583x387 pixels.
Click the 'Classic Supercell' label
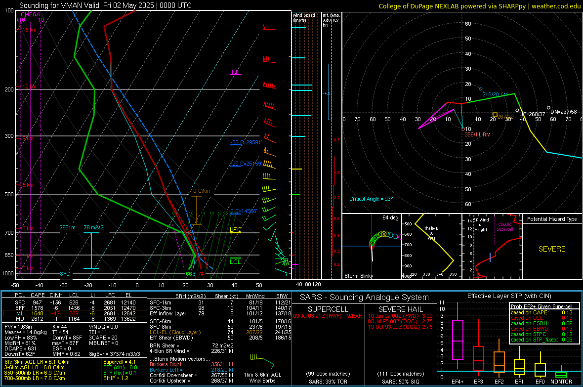[x=504, y=227]
